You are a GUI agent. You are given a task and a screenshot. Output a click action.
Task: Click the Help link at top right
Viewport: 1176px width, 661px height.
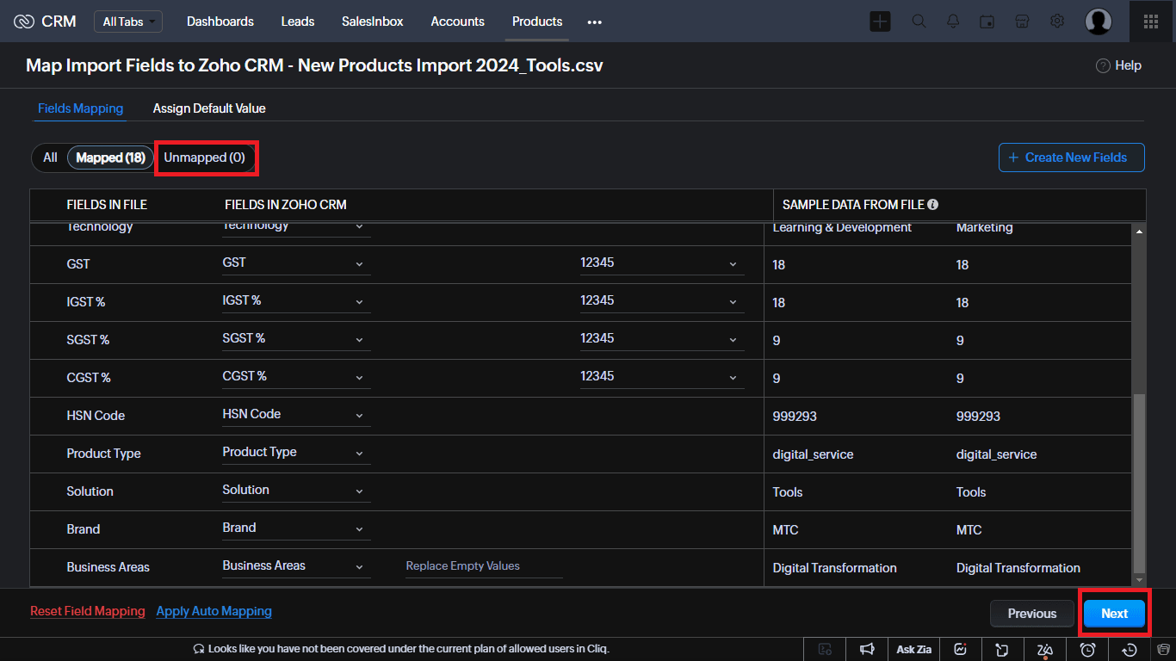pyautogui.click(x=1128, y=65)
